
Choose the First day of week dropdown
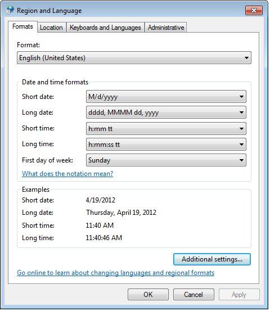click(x=166, y=160)
